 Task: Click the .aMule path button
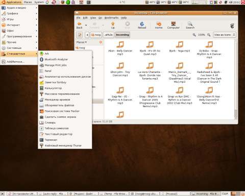(109, 35)
